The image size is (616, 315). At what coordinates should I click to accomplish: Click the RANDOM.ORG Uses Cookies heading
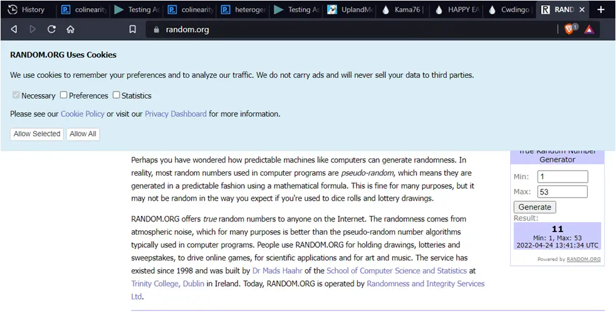pyautogui.click(x=63, y=55)
